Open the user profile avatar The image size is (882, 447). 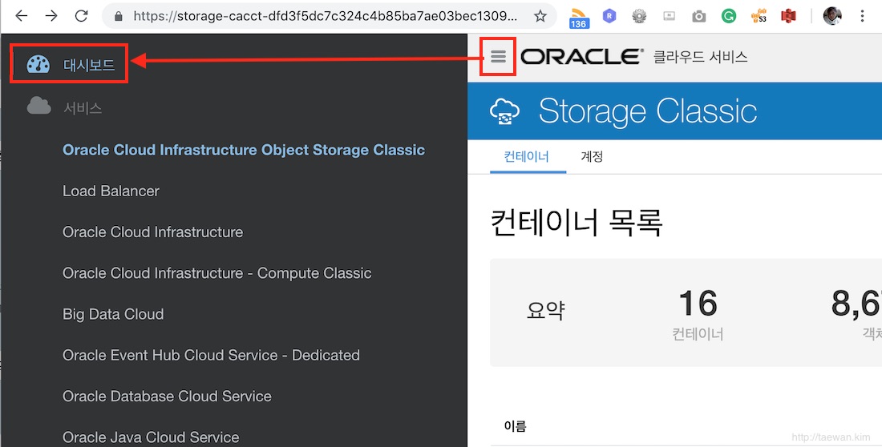[832, 16]
